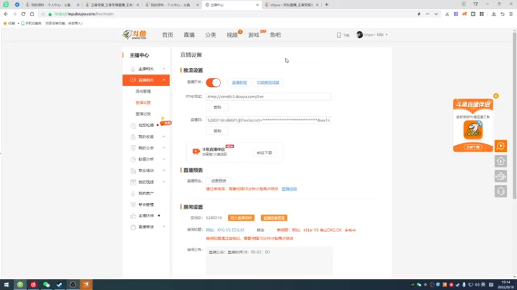Image resolution: width=517 pixels, height=290 pixels.
Task: Collapse the orange 直播相关 section chevron
Action: tap(164, 80)
